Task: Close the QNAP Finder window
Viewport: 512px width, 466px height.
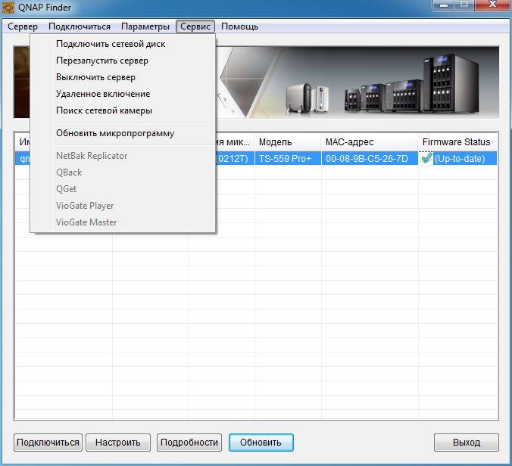Action: coord(492,5)
